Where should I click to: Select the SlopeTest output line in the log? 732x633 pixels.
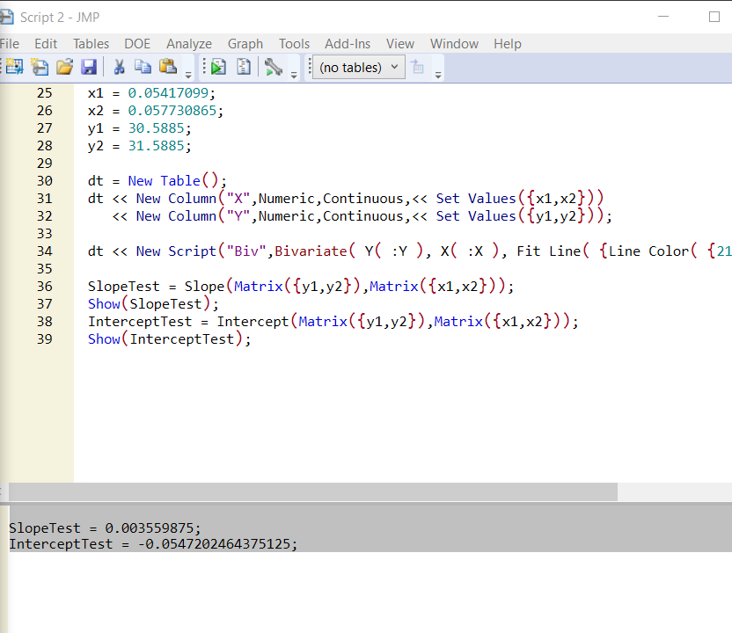pos(104,527)
